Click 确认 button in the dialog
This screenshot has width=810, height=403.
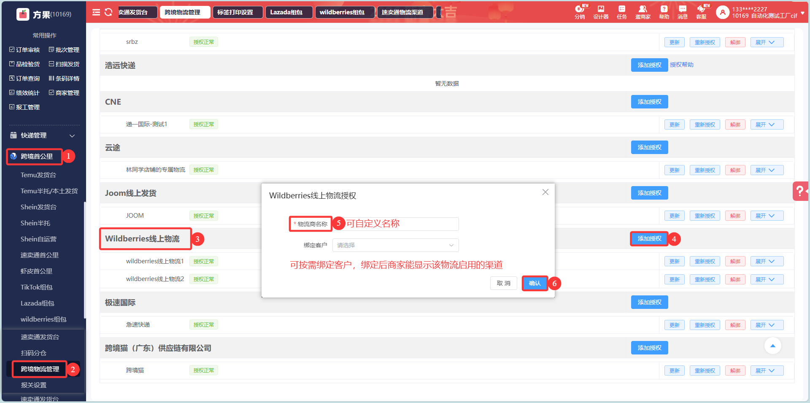[x=535, y=283]
